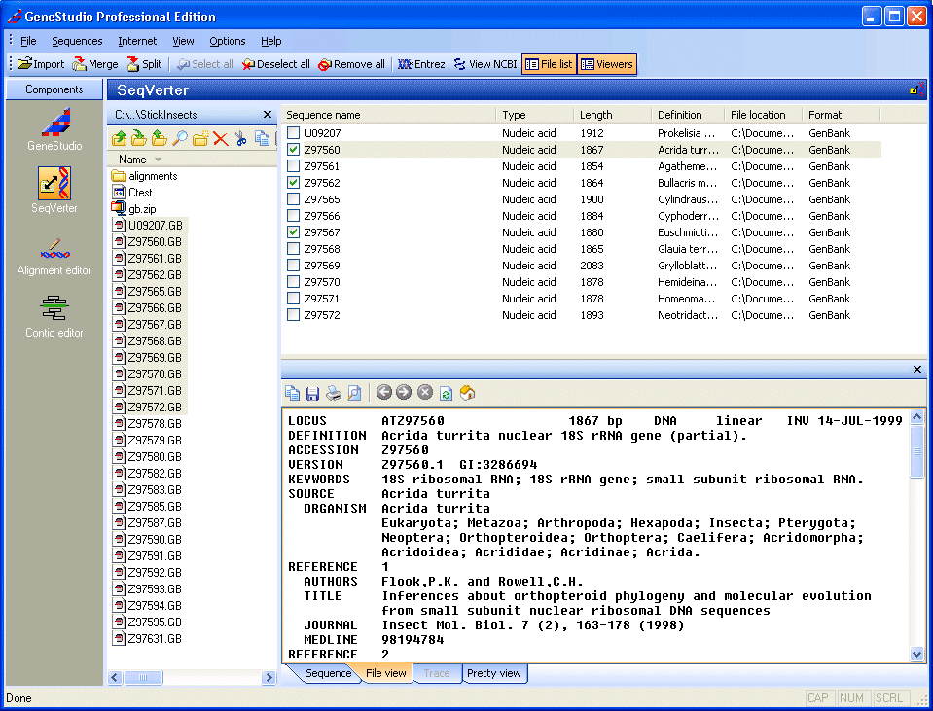Check the Z97569 sequence checkbox
This screenshot has height=711, width=933.
(x=294, y=266)
